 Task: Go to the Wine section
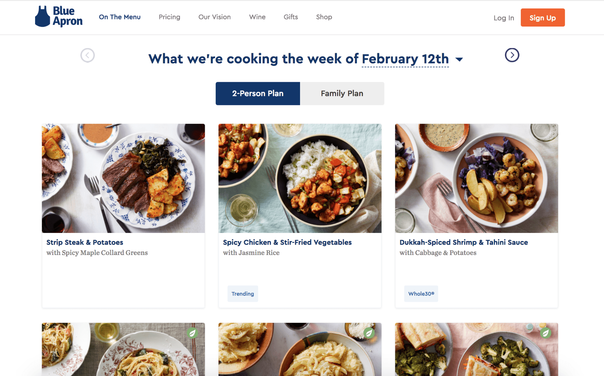(257, 17)
